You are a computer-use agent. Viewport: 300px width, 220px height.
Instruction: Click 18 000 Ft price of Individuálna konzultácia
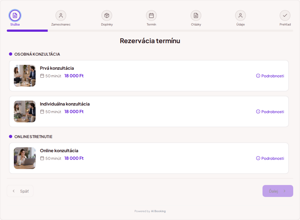pos(74,111)
